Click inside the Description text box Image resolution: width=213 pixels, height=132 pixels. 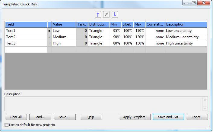[103, 104]
